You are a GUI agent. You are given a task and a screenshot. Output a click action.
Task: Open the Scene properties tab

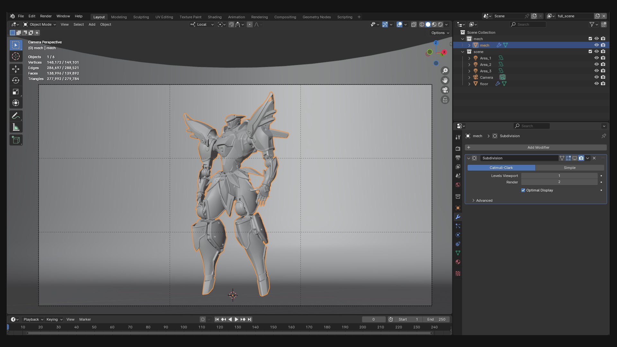click(x=458, y=176)
